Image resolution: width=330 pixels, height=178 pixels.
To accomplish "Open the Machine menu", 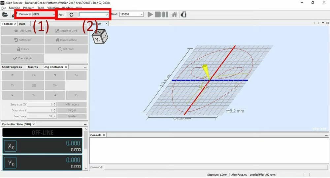I will point(15,8).
